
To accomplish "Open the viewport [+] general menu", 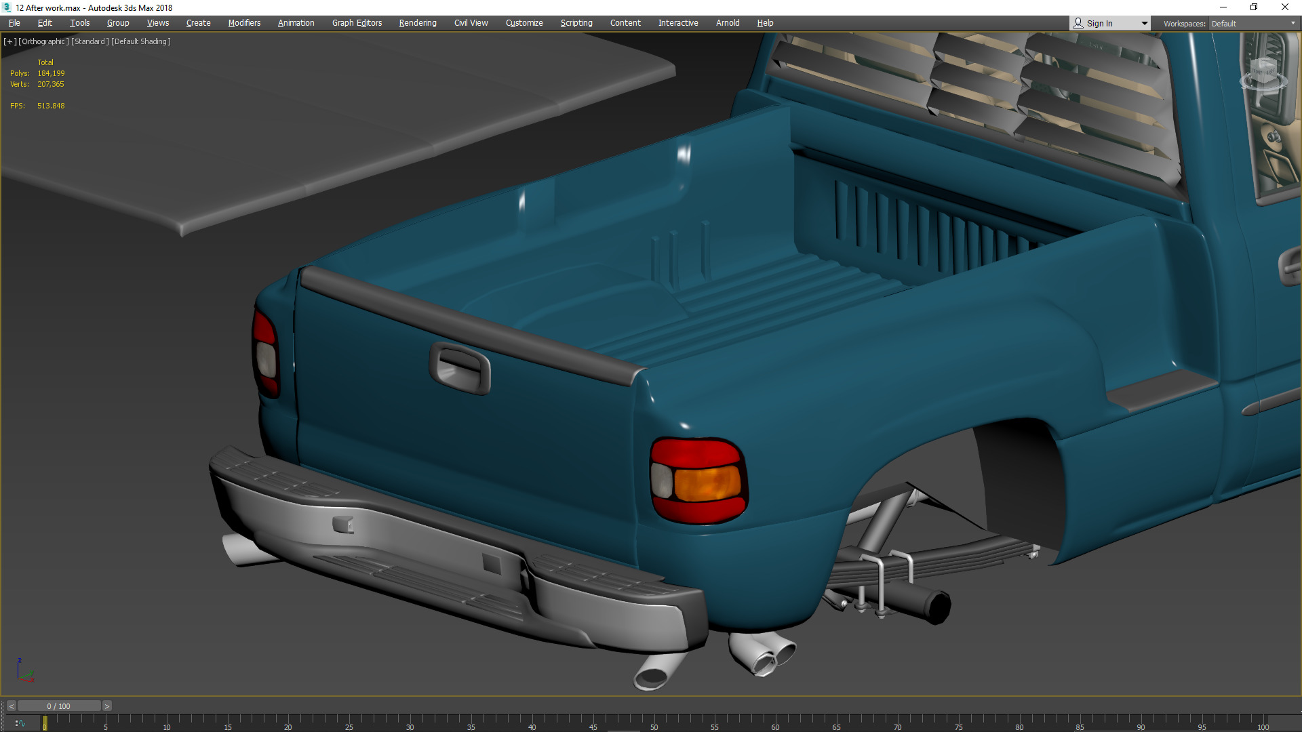I will tap(9, 41).
